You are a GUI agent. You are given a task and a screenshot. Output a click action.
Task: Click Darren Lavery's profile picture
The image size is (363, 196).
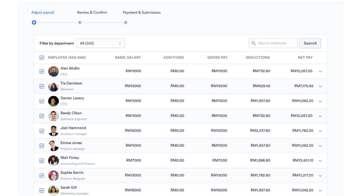pos(53,101)
